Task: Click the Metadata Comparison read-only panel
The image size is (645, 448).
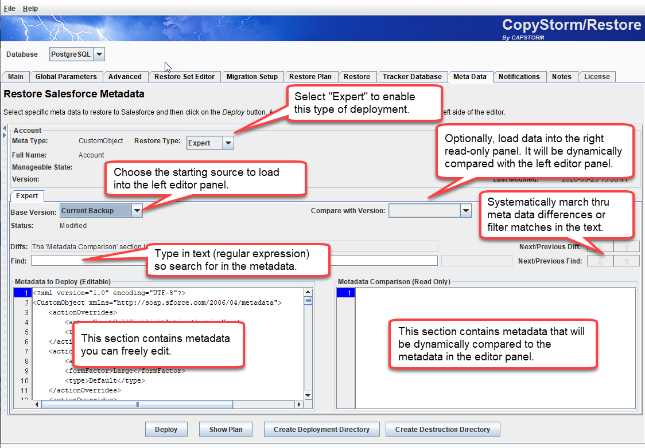Action: click(x=495, y=348)
